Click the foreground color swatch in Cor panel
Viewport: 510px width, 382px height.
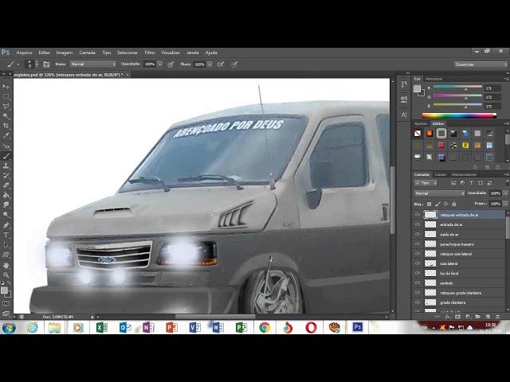tap(417, 88)
